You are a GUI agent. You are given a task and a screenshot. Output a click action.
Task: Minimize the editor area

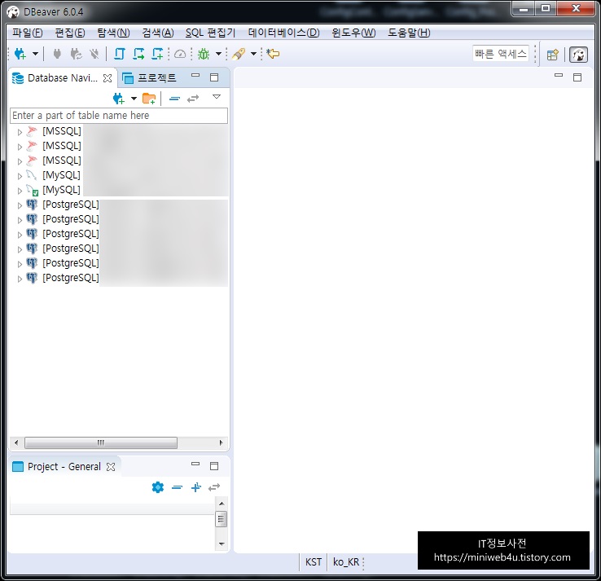point(559,76)
